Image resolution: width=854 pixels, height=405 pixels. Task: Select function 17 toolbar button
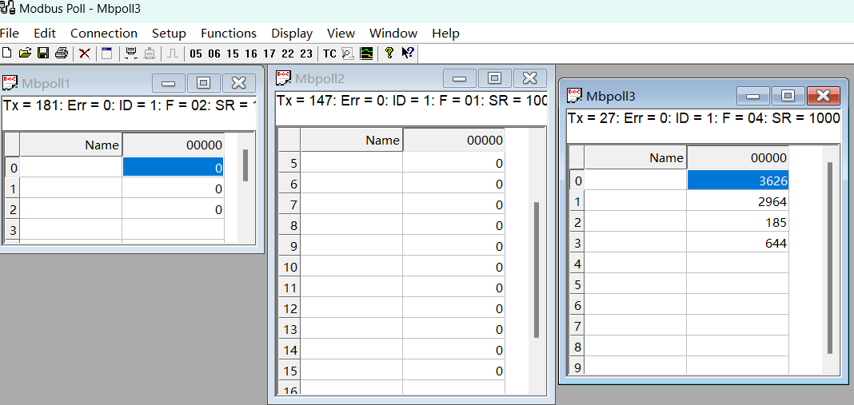(x=269, y=54)
